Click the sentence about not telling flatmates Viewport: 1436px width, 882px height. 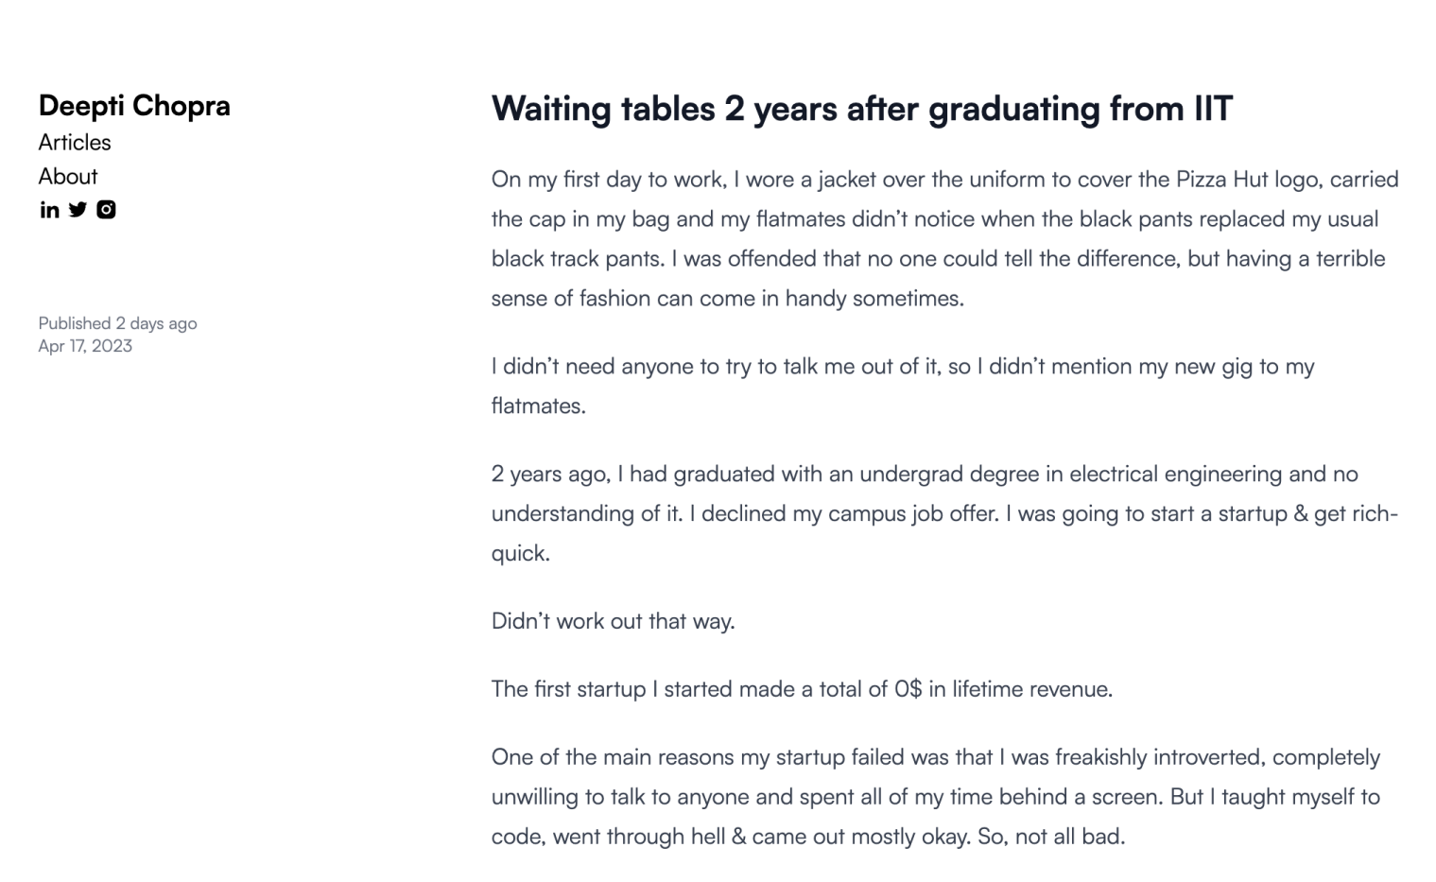click(x=903, y=386)
